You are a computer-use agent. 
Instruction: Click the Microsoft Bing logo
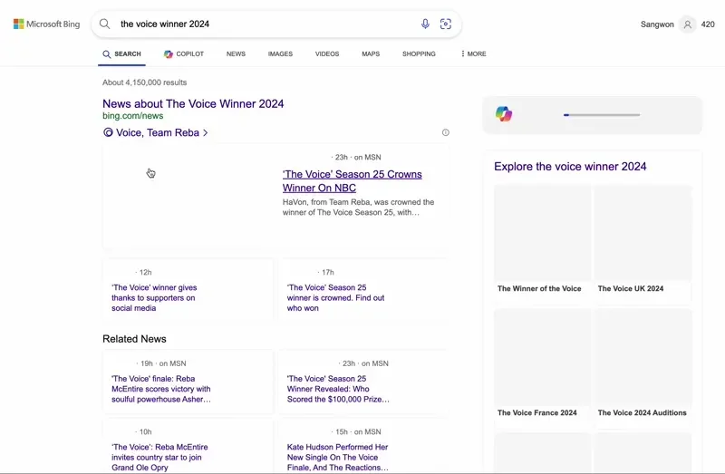pyautogui.click(x=46, y=24)
